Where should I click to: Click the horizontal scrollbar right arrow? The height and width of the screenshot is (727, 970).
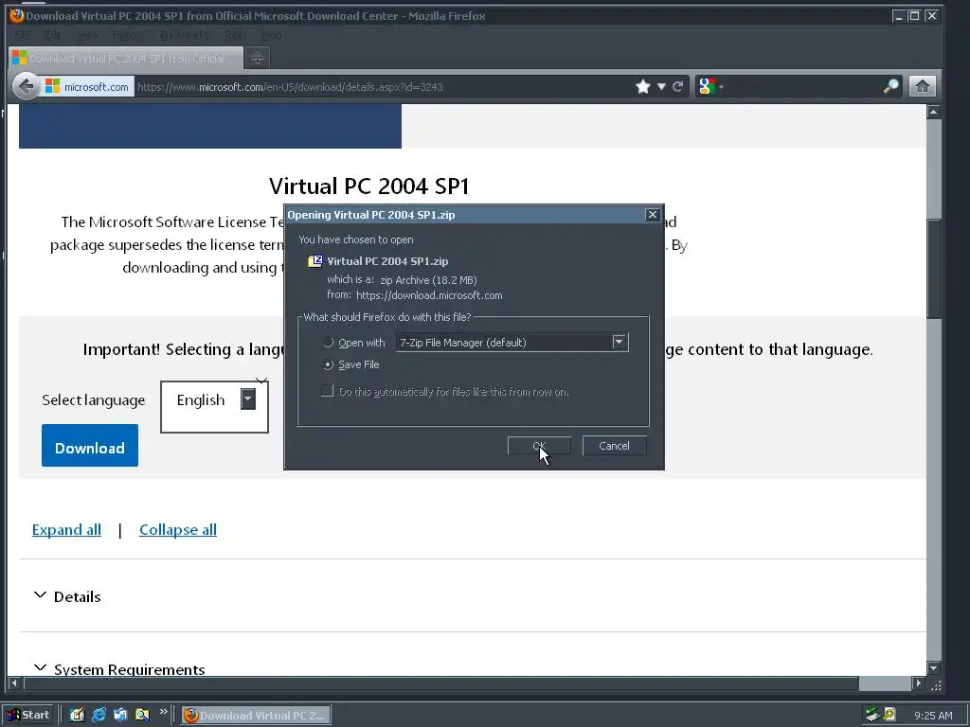pos(918,683)
